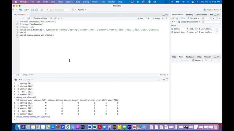Click the Go to file/function field

(x=57, y=10)
